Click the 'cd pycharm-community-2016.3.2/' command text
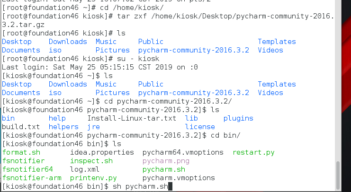This screenshot has height=192, width=351. click(x=168, y=101)
